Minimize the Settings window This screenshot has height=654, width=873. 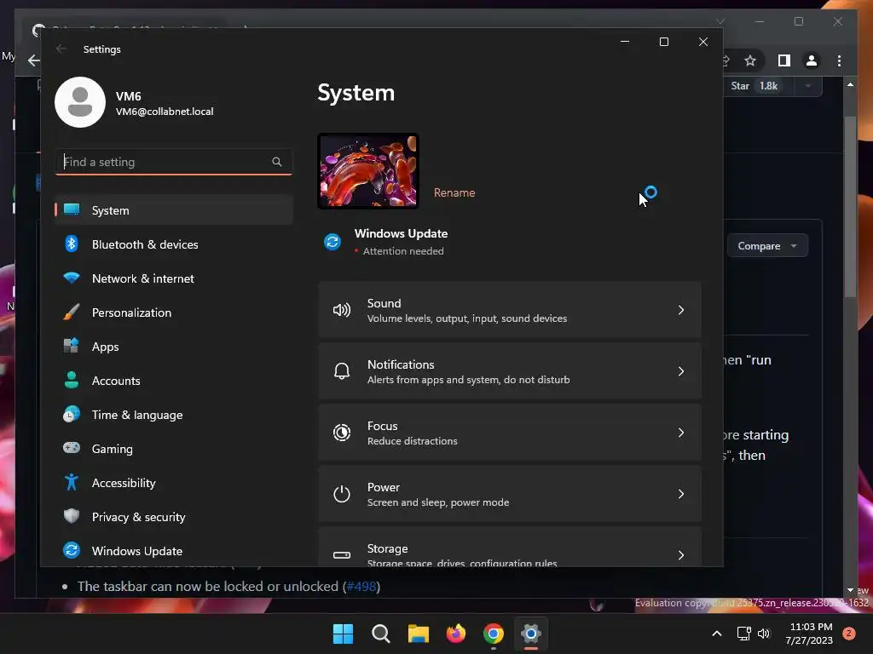pyautogui.click(x=625, y=42)
